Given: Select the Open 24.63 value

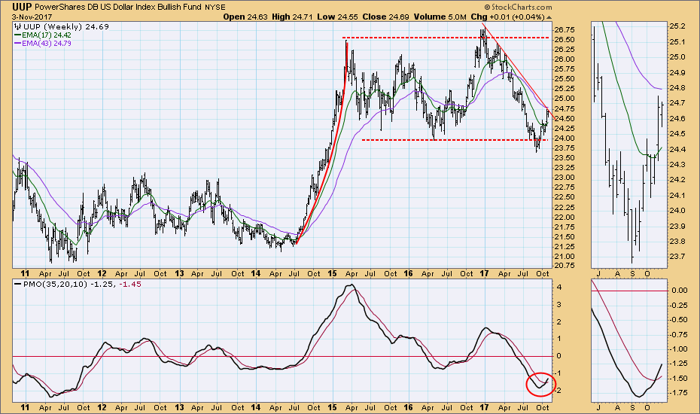Looking at the screenshot, I should [x=245, y=17].
